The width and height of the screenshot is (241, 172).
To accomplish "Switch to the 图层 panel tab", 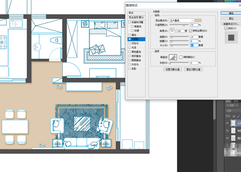I will coord(228,101).
